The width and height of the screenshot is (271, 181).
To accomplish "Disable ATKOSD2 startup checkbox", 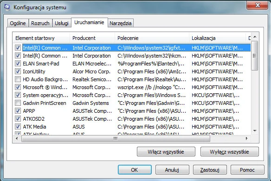I will click(18, 119).
